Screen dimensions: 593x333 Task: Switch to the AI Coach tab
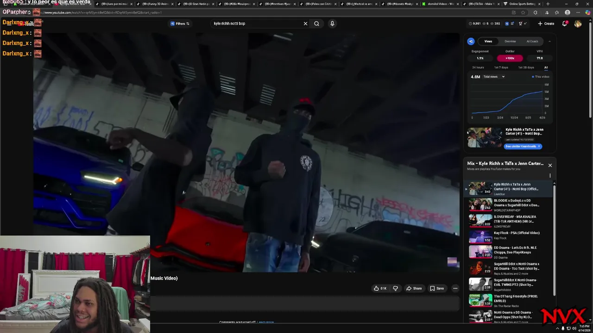pyautogui.click(x=532, y=41)
